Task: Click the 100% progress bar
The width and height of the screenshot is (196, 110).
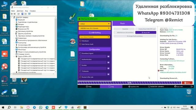Action: point(129,83)
